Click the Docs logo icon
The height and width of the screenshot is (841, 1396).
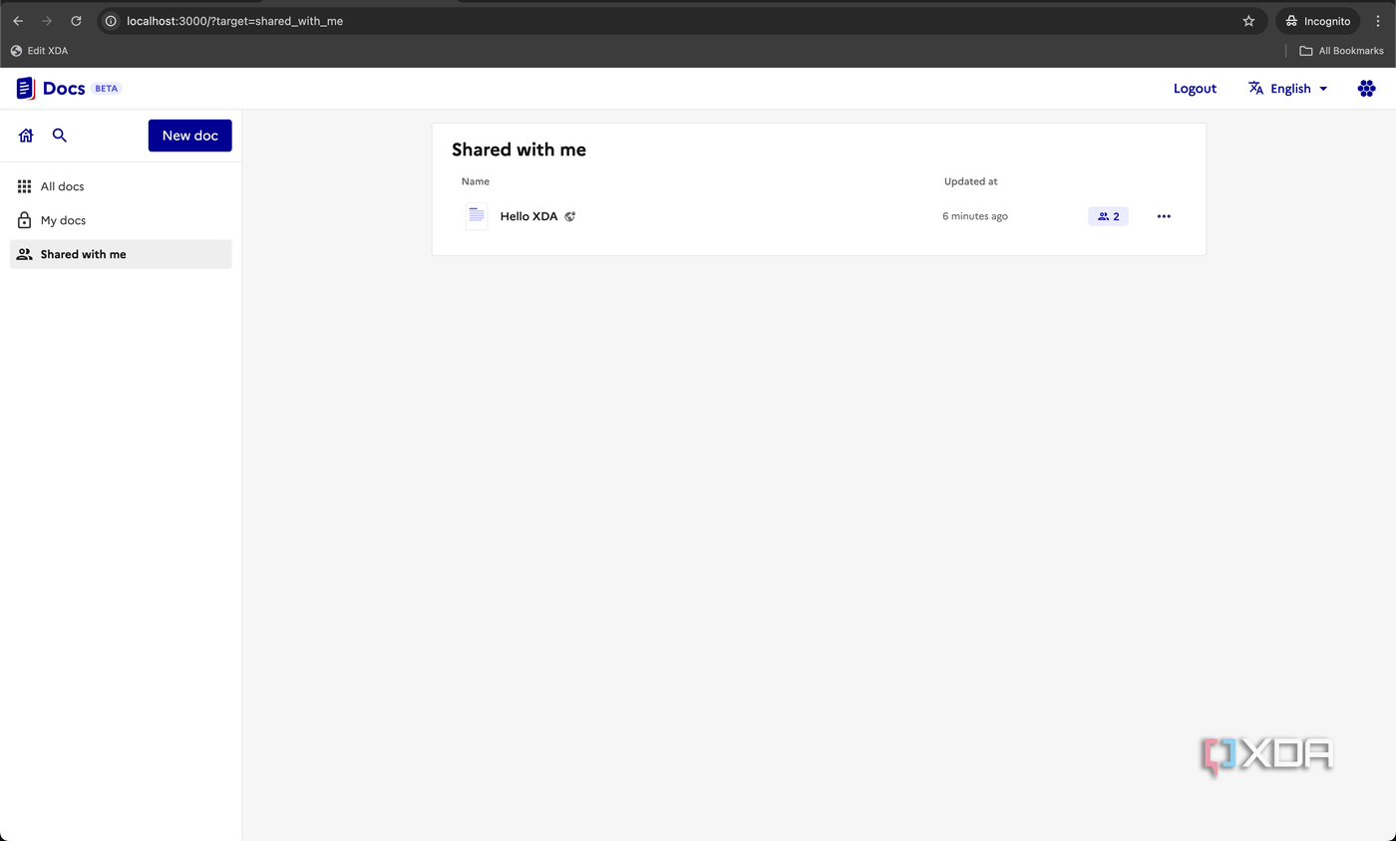click(x=25, y=88)
